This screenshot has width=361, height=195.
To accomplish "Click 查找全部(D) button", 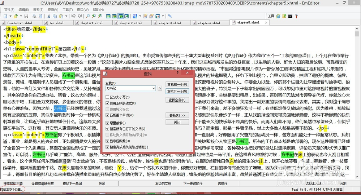I will click(x=177, y=100).
